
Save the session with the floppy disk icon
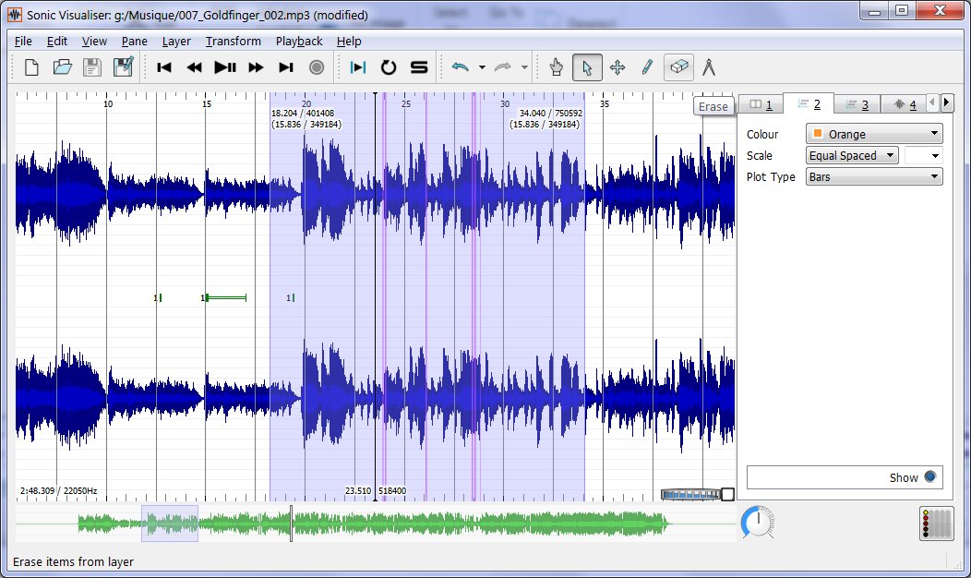pyautogui.click(x=92, y=66)
